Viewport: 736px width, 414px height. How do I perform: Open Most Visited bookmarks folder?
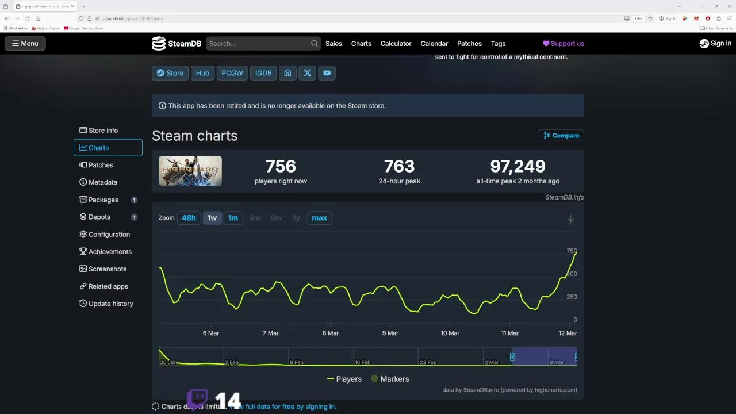pyautogui.click(x=16, y=28)
